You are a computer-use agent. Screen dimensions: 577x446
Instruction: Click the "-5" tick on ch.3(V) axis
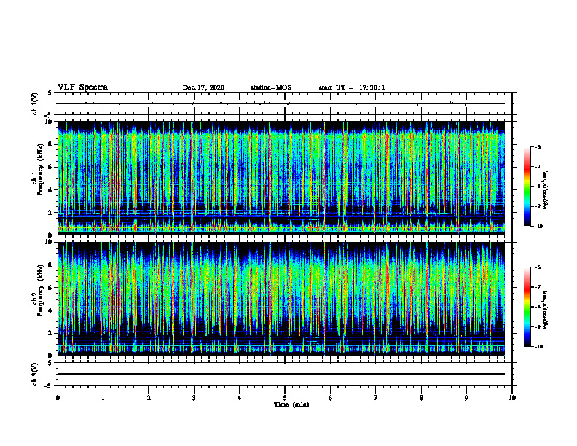pyautogui.click(x=49, y=386)
